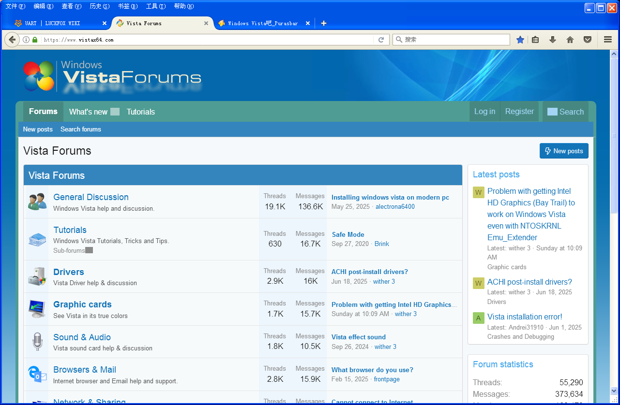Open the 文件 (File) menu
620x405 pixels.
tap(15, 6)
